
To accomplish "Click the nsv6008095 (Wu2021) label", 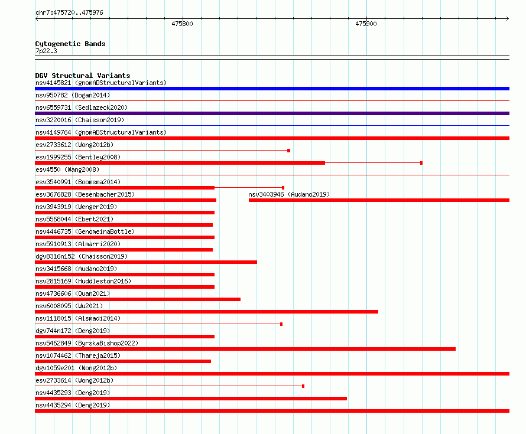I will (x=69, y=306).
